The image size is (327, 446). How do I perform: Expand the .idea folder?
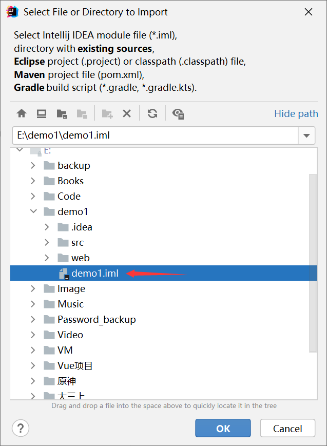coord(47,227)
